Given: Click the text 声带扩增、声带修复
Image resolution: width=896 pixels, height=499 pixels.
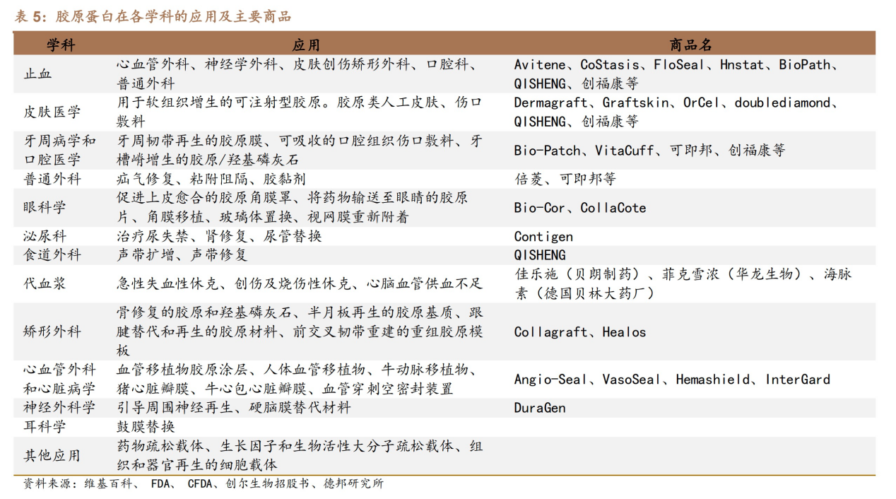Looking at the screenshot, I should [182, 255].
